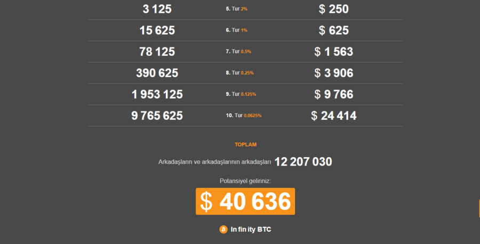Select the 7. Tur 0.5% label
Screen dimensions: 480x244
pos(238,51)
